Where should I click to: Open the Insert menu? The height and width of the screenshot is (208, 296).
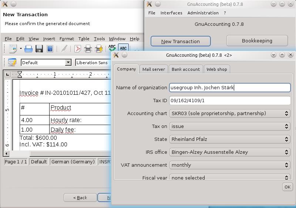point(49,39)
